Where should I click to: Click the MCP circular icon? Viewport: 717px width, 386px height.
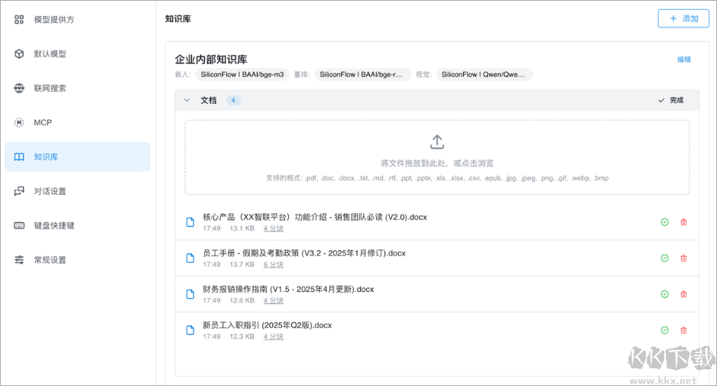tap(19, 122)
